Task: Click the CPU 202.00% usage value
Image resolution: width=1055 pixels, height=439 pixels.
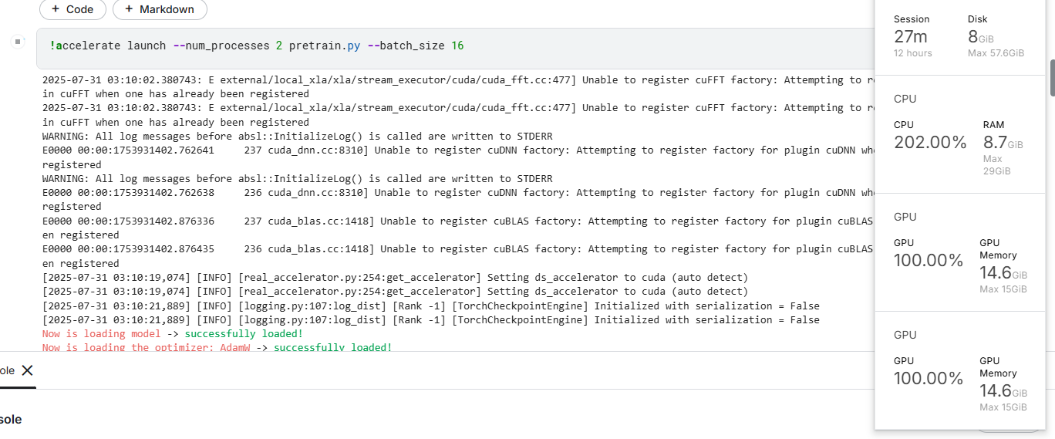Action: pyautogui.click(x=930, y=142)
